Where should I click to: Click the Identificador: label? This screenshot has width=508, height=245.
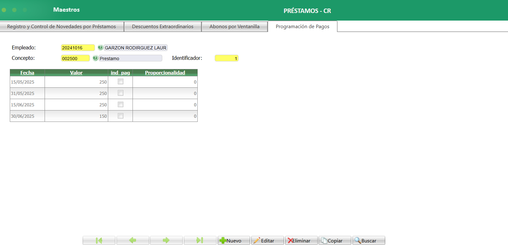(x=187, y=58)
